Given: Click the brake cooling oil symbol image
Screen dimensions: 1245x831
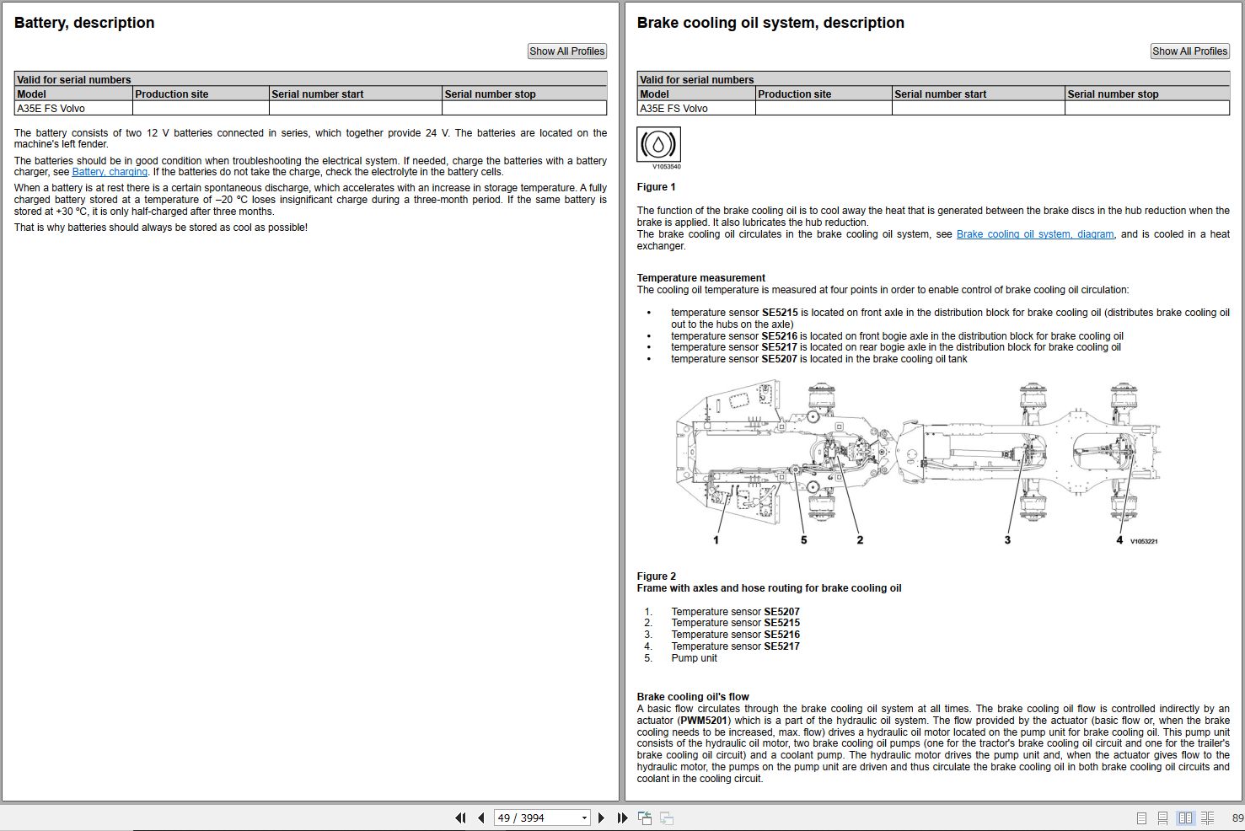Looking at the screenshot, I should (658, 145).
